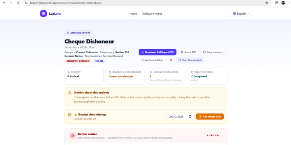
Task: Click 'Also treated as: Payment Demand' text
Action: pyautogui.click(x=104, y=56)
